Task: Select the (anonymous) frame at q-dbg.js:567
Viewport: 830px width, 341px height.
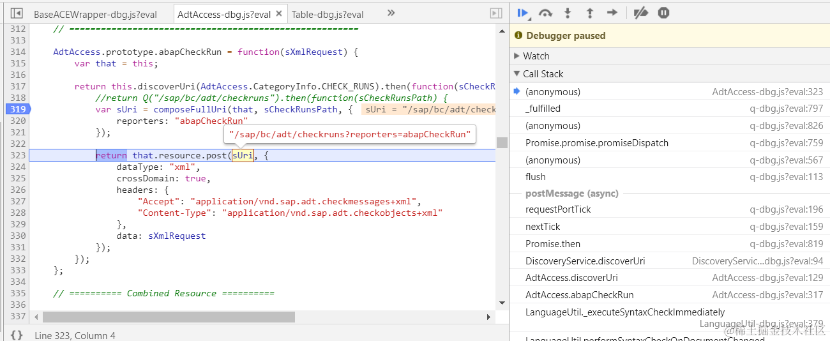Action: tap(668, 160)
